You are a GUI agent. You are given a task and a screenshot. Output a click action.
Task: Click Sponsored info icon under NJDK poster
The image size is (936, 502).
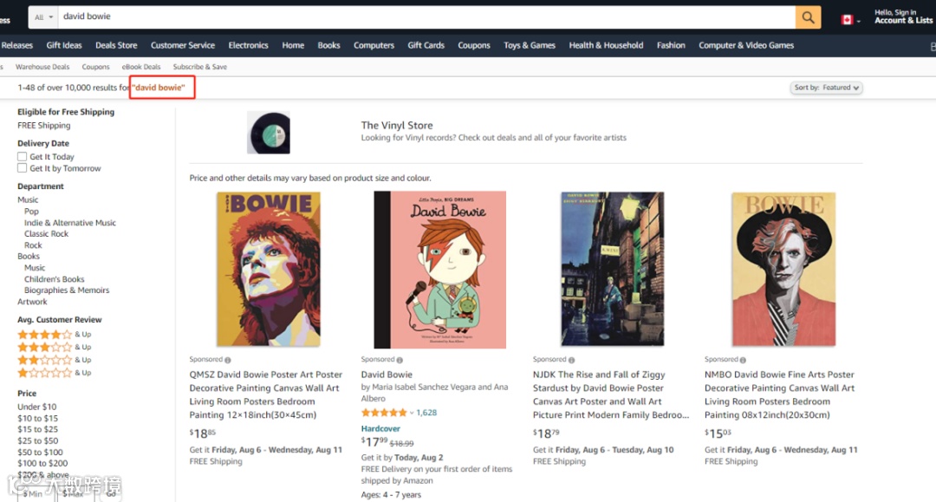(x=571, y=360)
